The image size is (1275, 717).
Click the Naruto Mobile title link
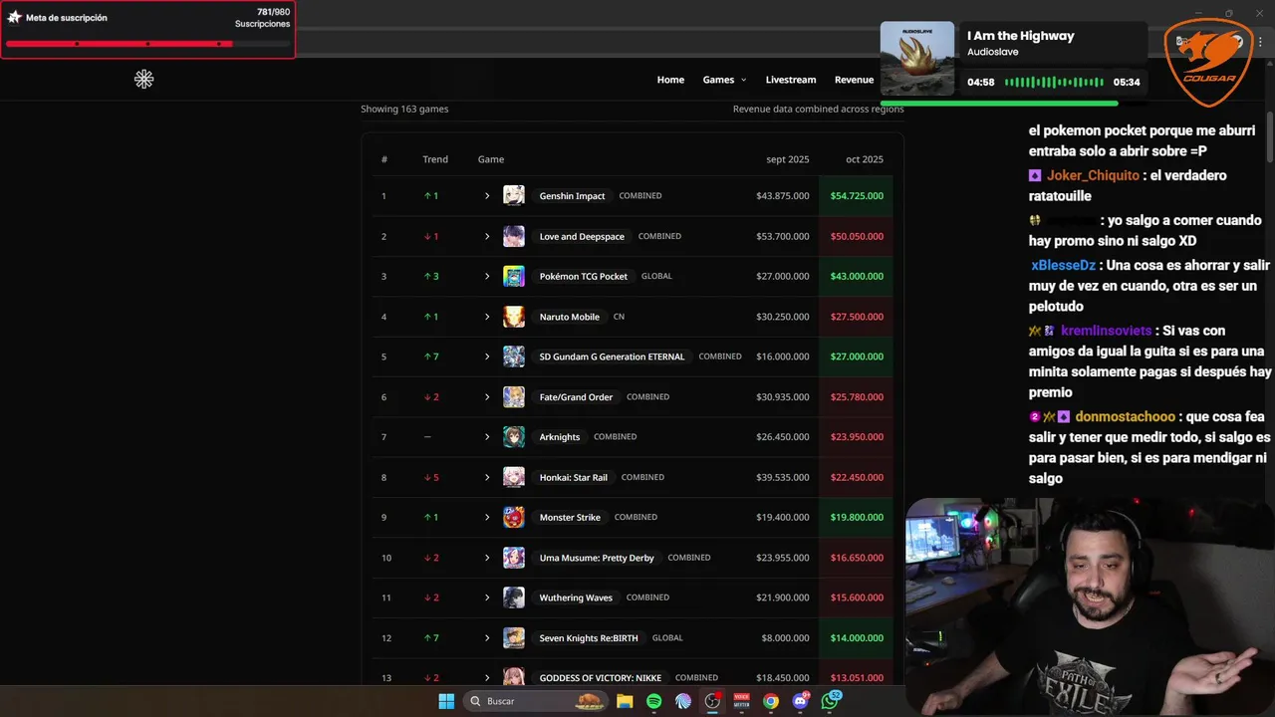569,317
